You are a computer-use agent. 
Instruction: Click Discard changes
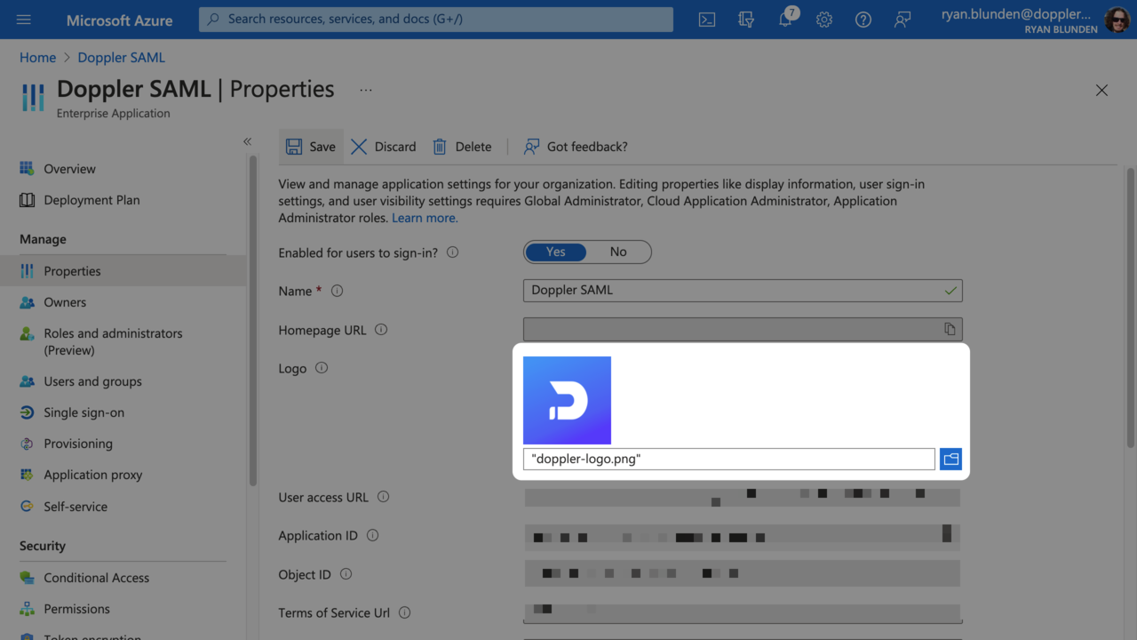click(384, 147)
